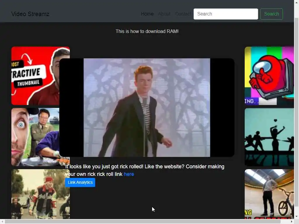Click the horizontal scrollbar left arrow

click(x=2, y=222)
